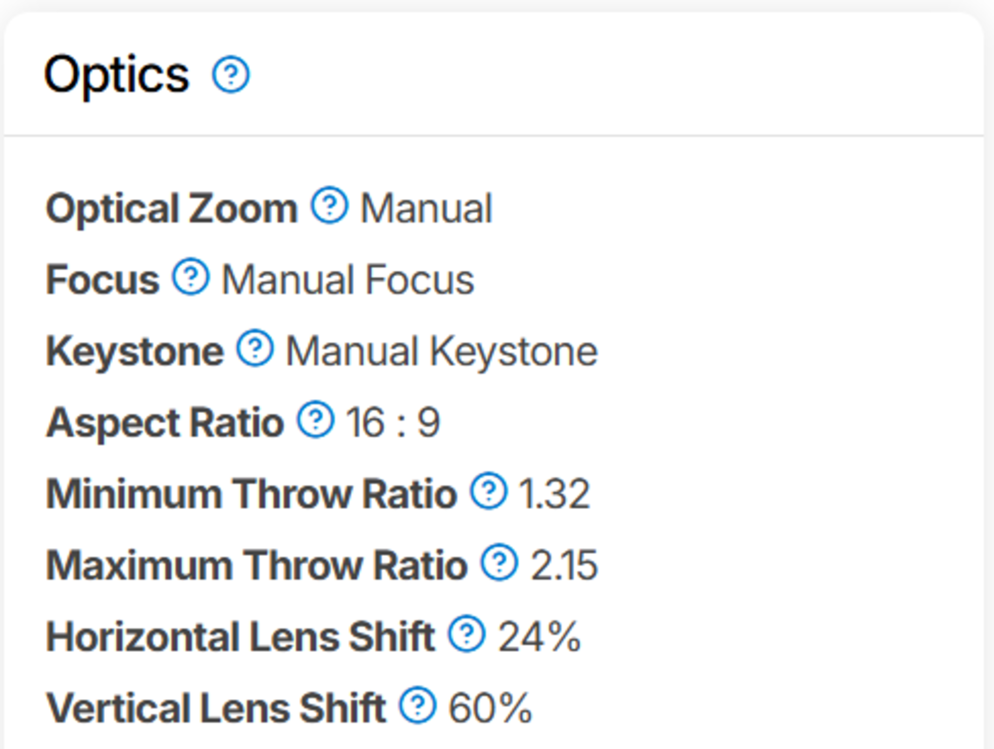Viewport: 994px width, 749px height.
Task: Select the 16 : 9 aspect ratio value
Action: click(393, 423)
